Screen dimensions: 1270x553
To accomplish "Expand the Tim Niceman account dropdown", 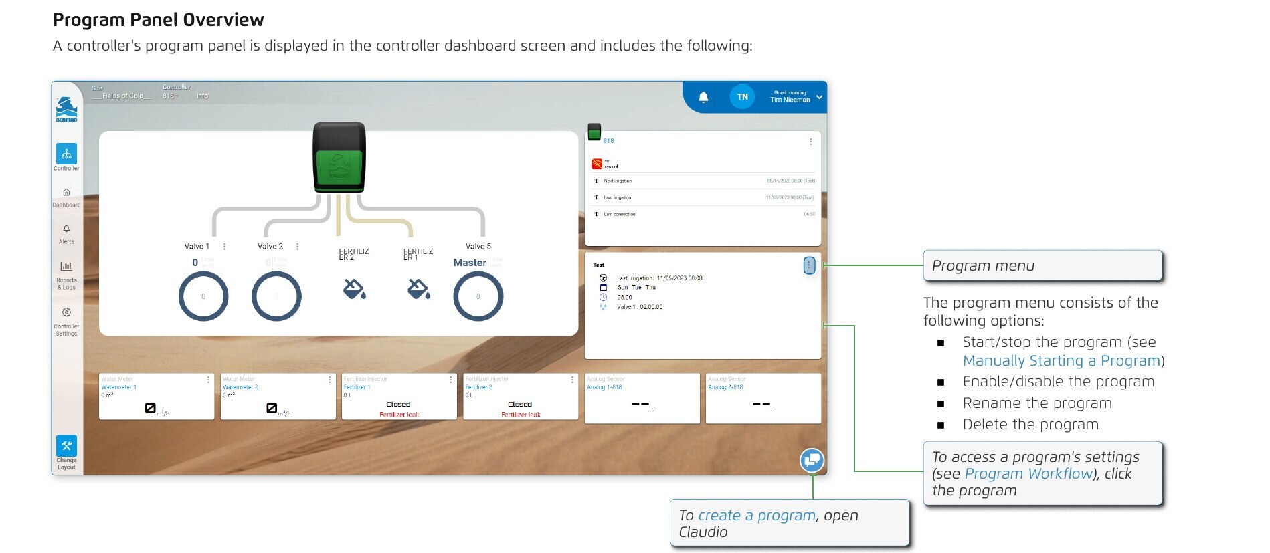I will click(x=819, y=97).
